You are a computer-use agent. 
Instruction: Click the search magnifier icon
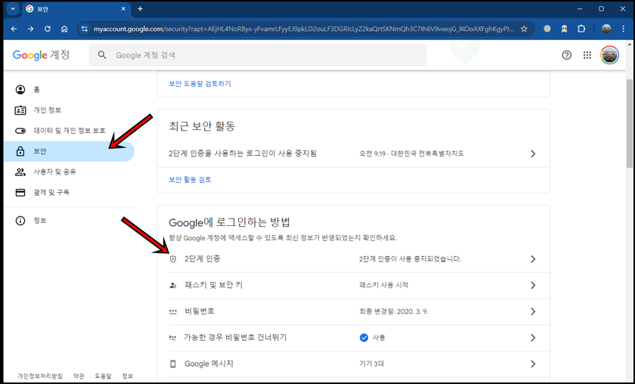coord(101,55)
